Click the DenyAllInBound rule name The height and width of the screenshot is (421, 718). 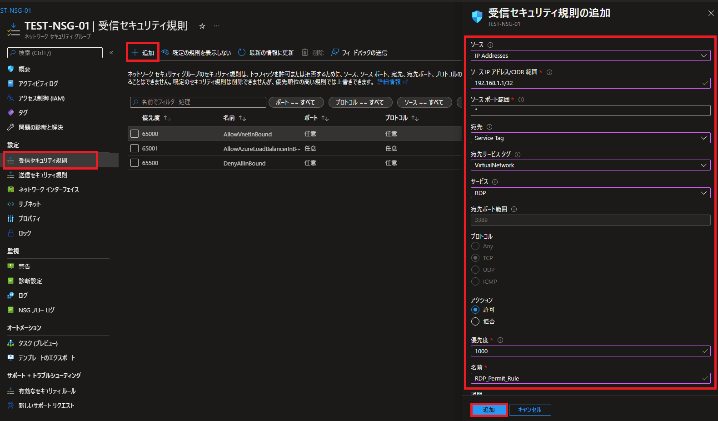tap(244, 163)
